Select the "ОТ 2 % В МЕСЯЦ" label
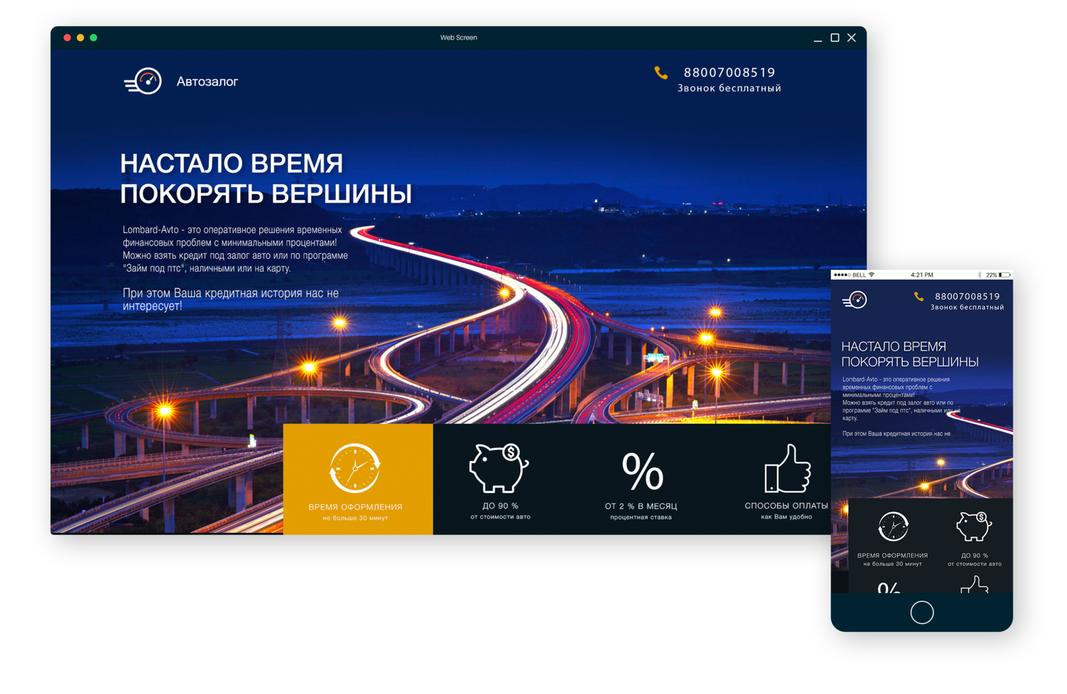Viewport: 1067px width, 694px height. 641,506
